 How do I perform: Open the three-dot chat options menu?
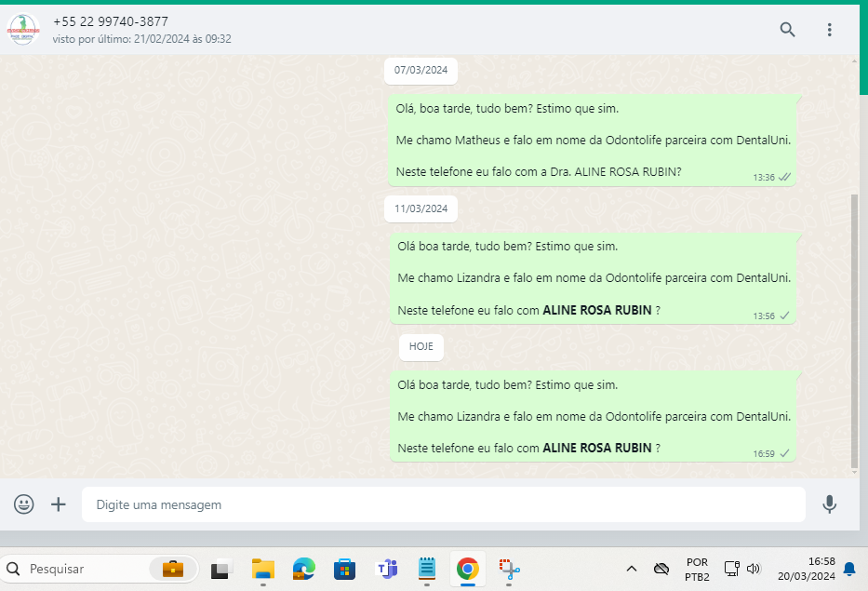[x=830, y=30]
